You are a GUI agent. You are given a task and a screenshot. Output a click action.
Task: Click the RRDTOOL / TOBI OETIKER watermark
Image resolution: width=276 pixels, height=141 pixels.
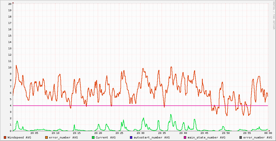click(274, 15)
